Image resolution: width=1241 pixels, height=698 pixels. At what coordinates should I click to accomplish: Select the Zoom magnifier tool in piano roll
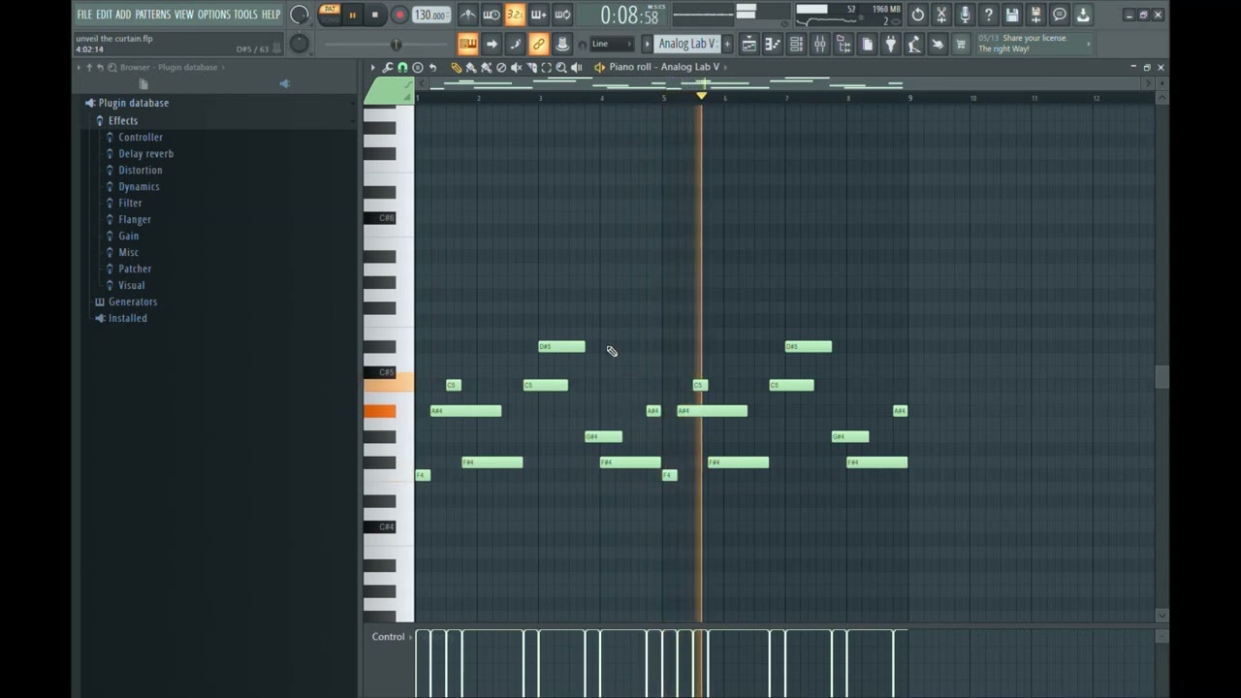point(561,67)
